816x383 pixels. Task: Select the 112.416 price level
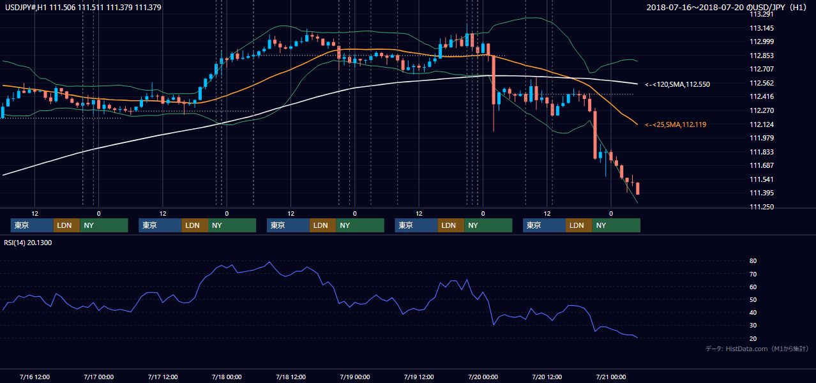[x=762, y=96]
